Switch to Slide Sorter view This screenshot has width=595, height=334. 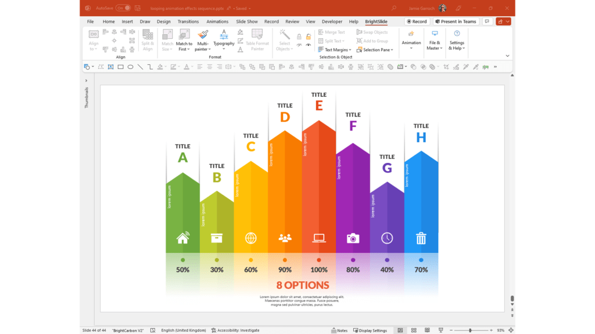click(414, 329)
